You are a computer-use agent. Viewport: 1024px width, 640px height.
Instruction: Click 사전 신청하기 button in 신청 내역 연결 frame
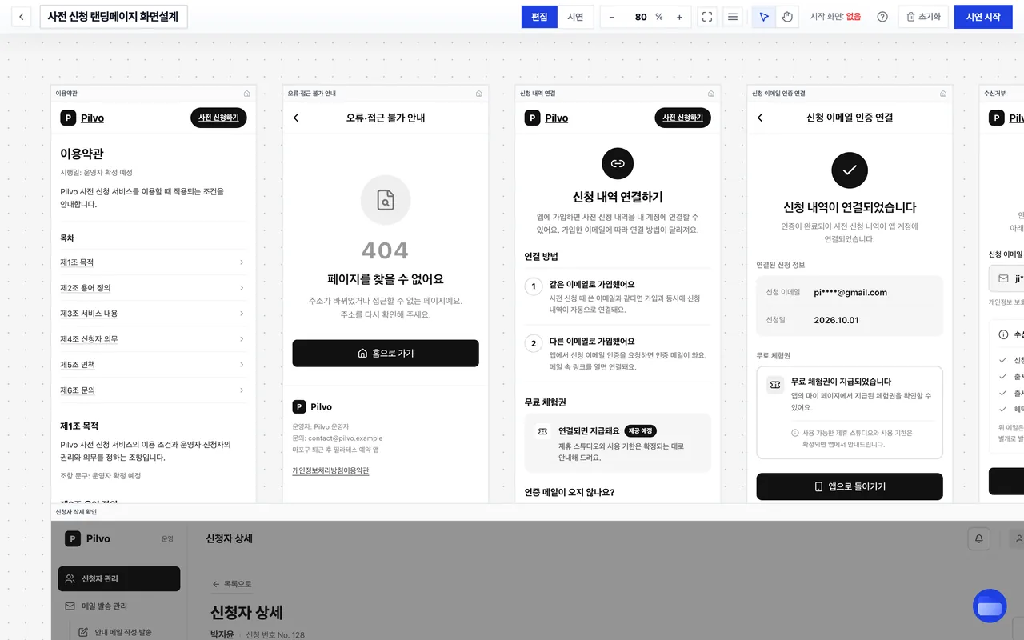(682, 118)
